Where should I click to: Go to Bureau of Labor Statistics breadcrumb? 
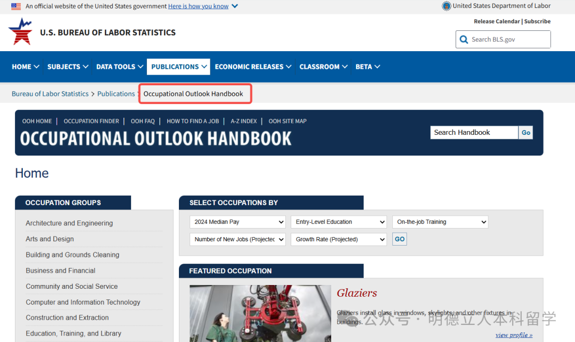(50, 94)
